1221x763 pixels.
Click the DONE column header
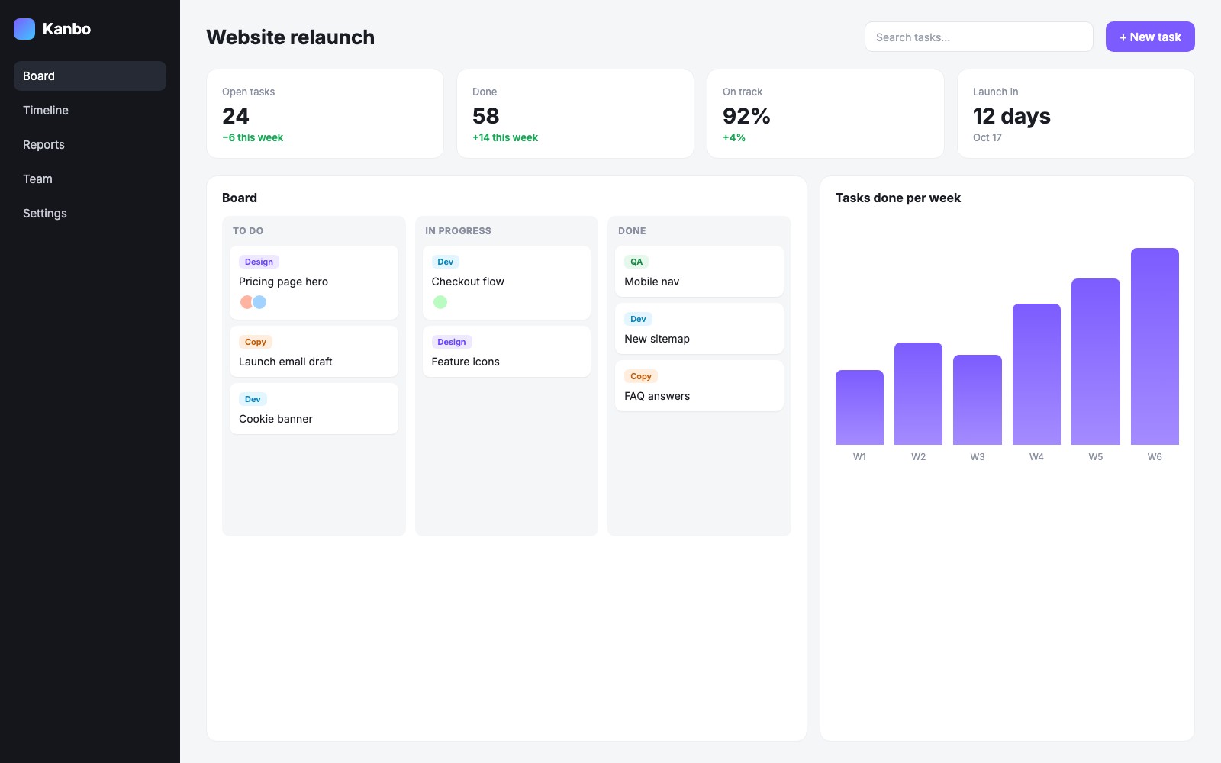tap(632, 230)
